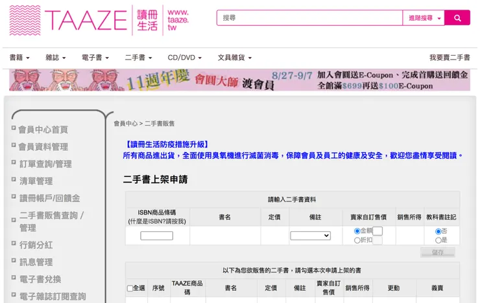Go to 會員中心首頁
The width and height of the screenshot is (480, 303).
point(43,129)
